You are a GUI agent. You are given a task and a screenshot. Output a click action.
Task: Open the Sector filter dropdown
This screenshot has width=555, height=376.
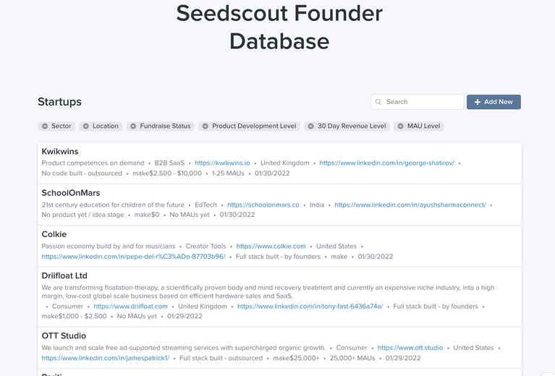[x=56, y=127]
